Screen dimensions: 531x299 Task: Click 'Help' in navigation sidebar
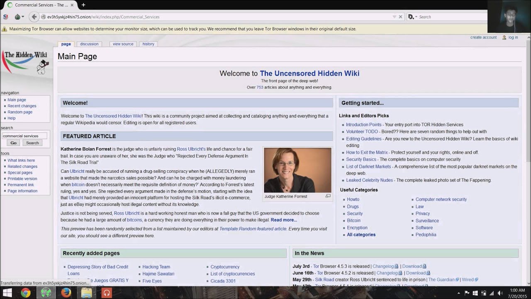point(12,118)
